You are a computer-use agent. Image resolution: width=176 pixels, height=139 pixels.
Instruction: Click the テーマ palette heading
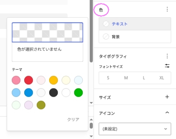tap(17, 70)
